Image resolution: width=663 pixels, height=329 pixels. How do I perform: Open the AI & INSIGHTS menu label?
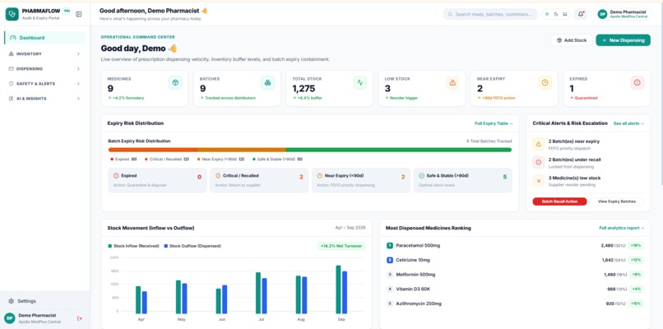point(31,99)
